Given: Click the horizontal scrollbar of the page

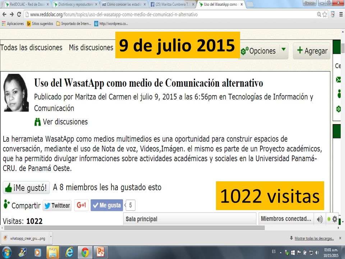Looking at the screenshot, I should click(x=134, y=228).
